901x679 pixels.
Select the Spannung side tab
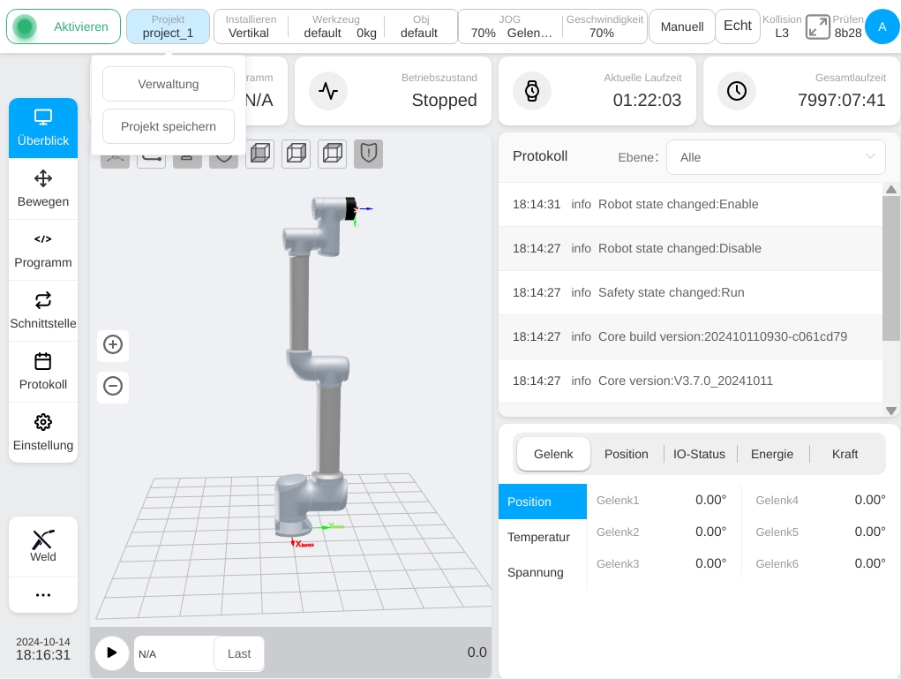pyautogui.click(x=543, y=572)
